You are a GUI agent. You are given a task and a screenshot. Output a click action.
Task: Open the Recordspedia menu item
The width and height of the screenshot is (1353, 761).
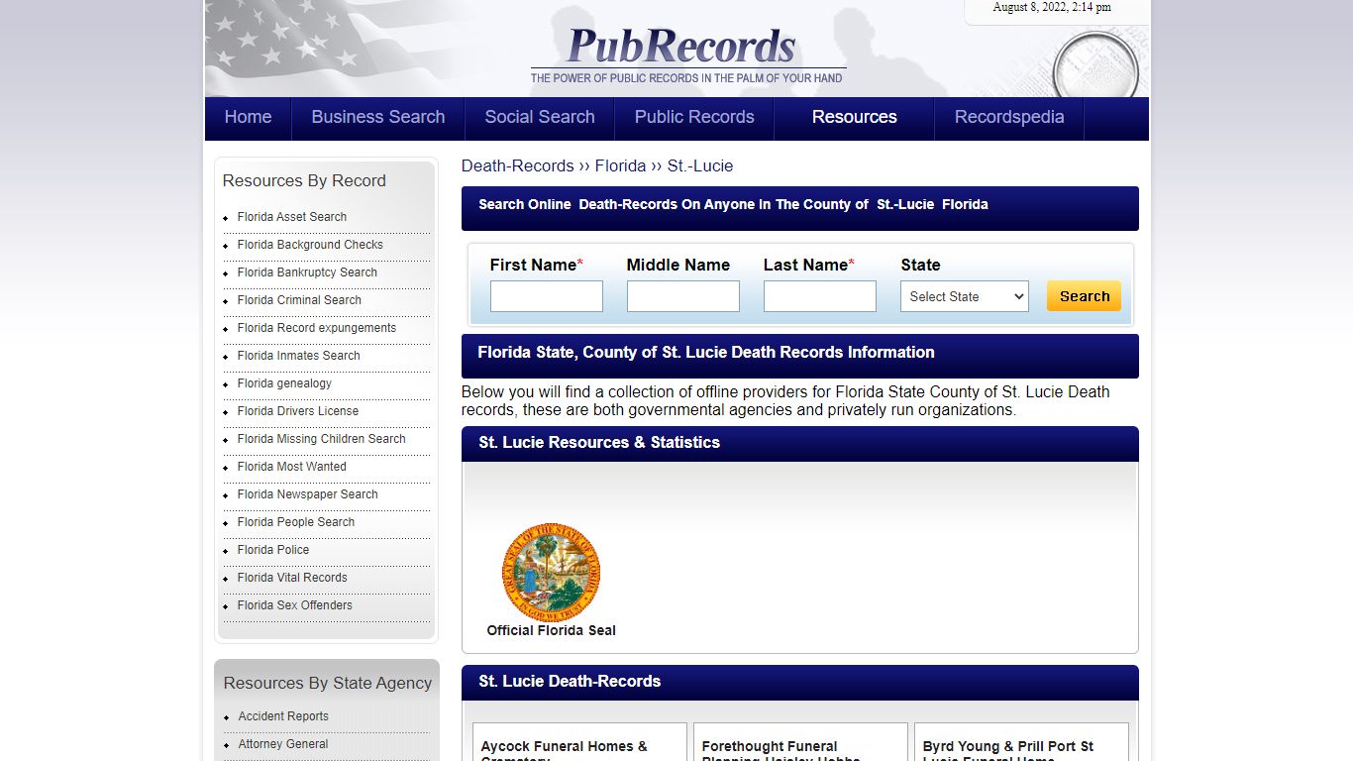1009,117
